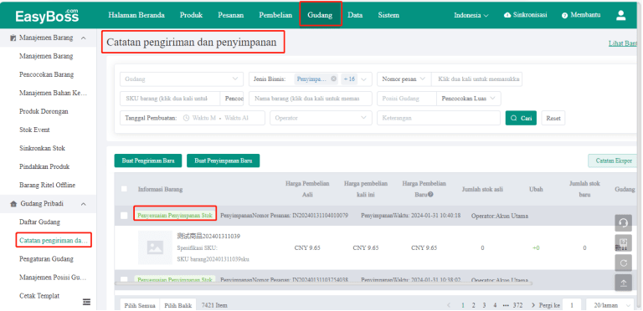Click the back-to-top upload arrow icon
The width and height of the screenshot is (643, 311).
click(623, 283)
